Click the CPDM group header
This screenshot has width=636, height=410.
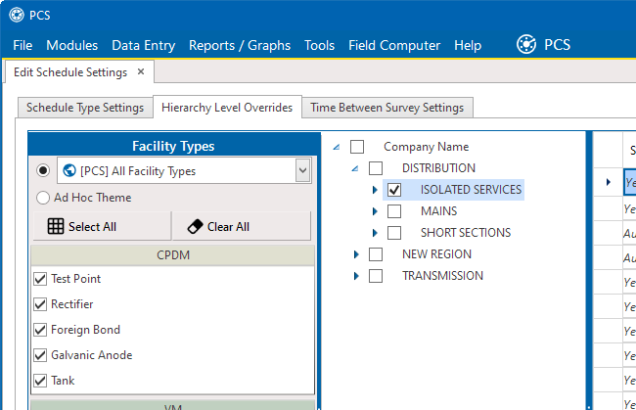173,255
